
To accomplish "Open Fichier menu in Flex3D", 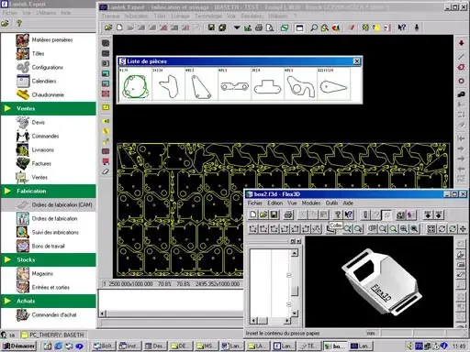I will [x=255, y=203].
